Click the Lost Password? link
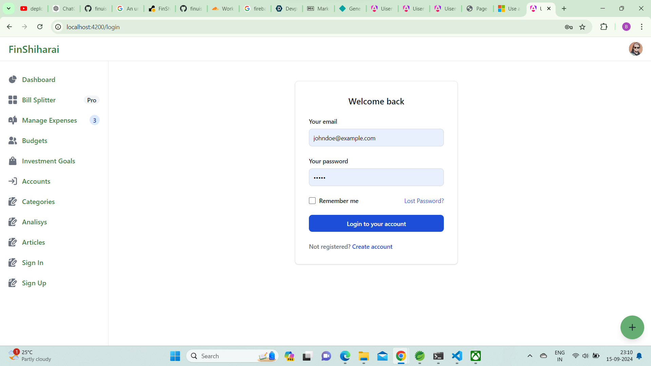The height and width of the screenshot is (366, 651). point(424,201)
